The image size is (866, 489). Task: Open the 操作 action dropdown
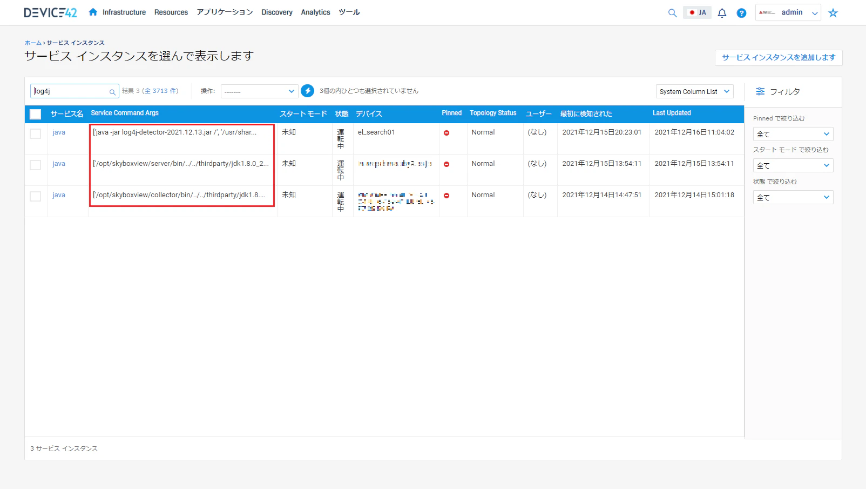pyautogui.click(x=259, y=91)
